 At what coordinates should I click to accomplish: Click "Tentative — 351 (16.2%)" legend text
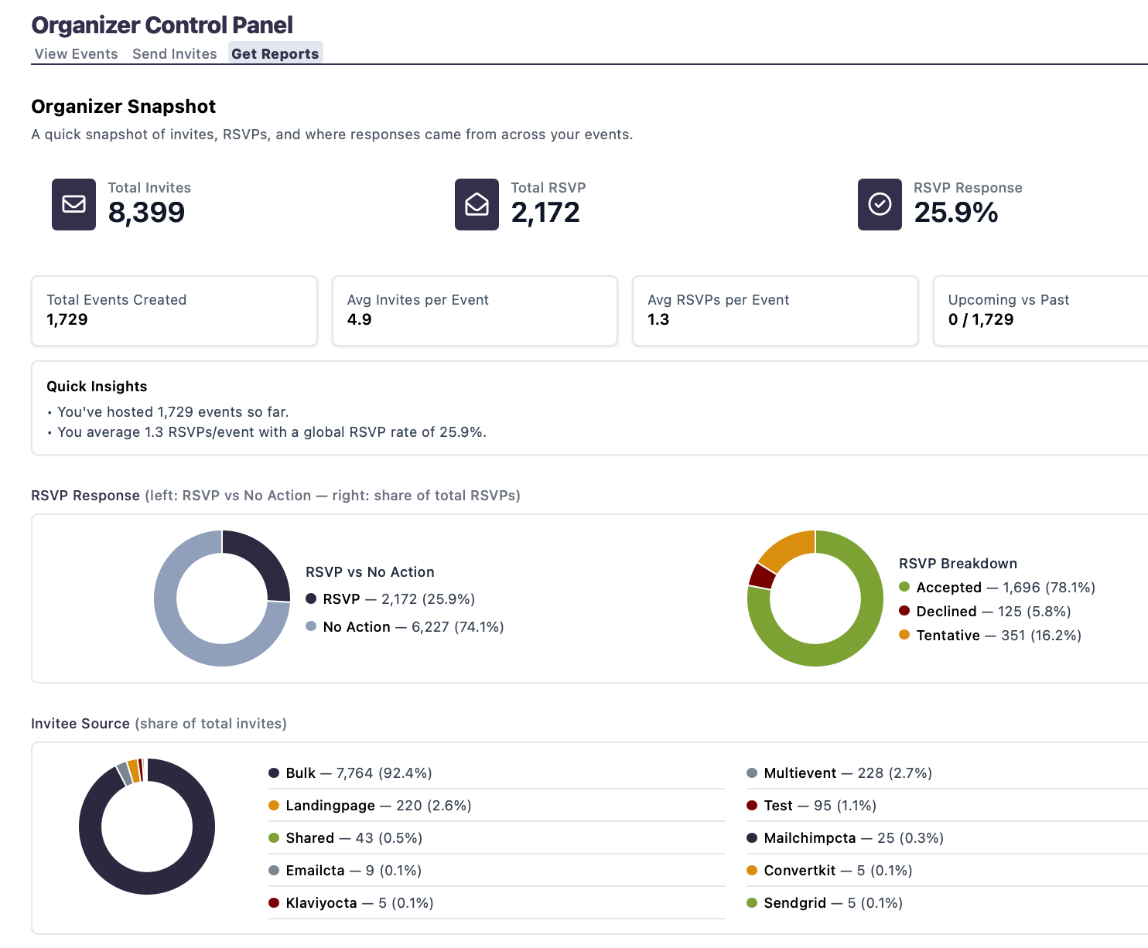(x=999, y=635)
